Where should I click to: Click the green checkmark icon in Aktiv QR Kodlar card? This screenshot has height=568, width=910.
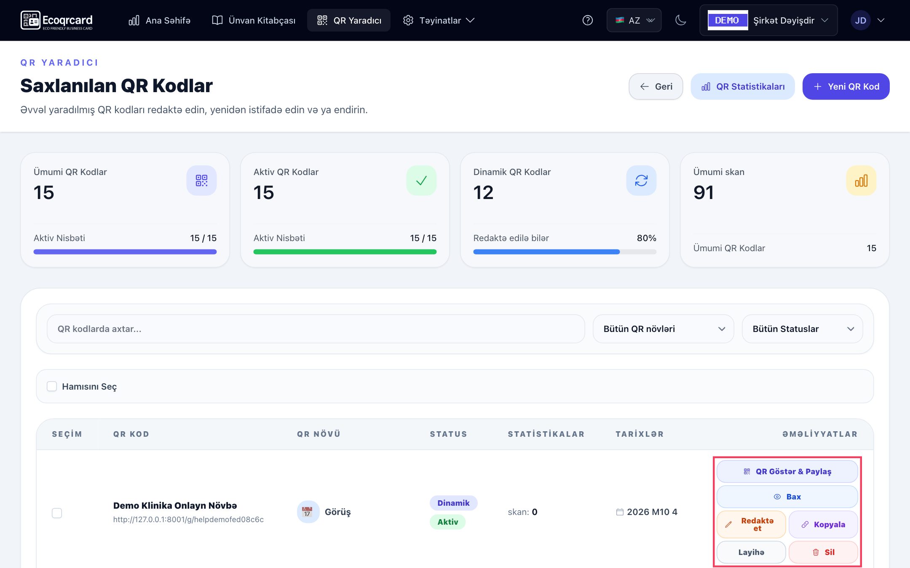421,180
